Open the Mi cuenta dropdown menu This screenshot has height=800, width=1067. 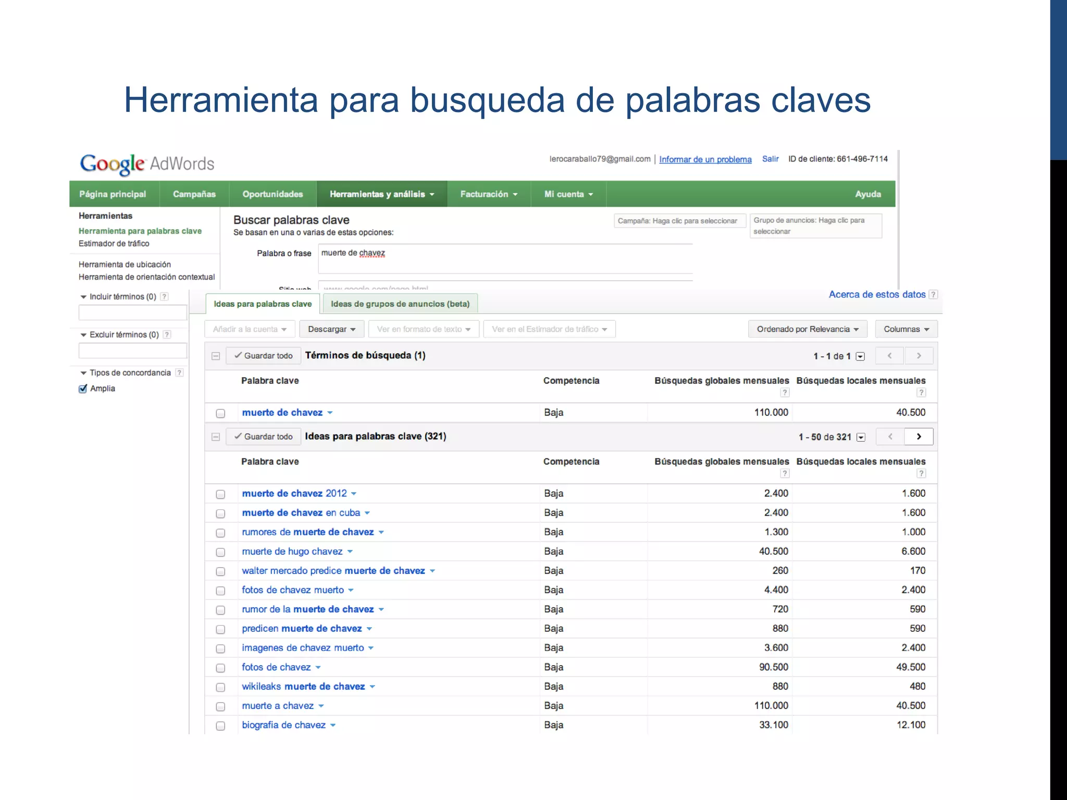click(x=568, y=194)
